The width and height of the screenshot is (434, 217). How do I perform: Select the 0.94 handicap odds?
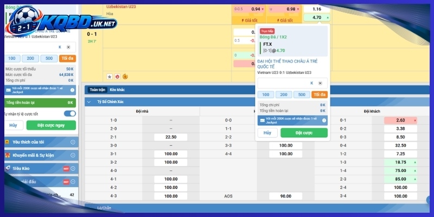[249, 9]
